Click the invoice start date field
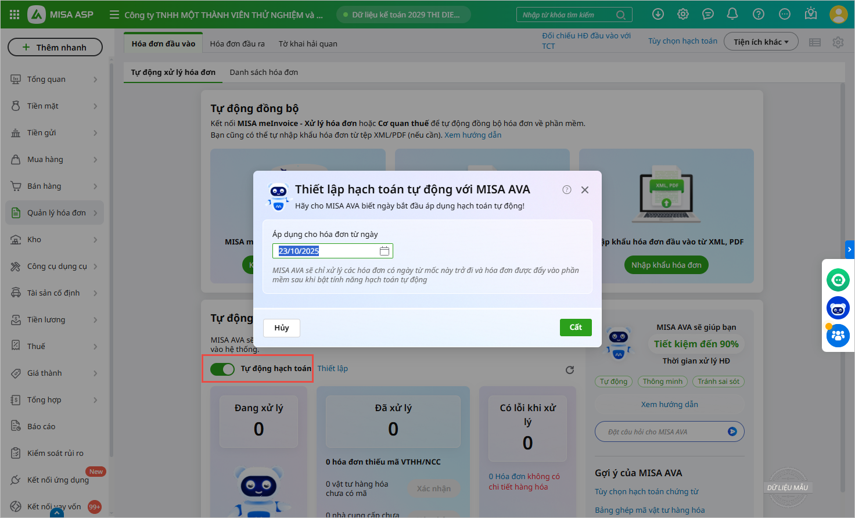This screenshot has height=518, width=855. click(325, 251)
